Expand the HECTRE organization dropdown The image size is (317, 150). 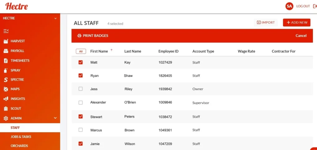click(55, 18)
